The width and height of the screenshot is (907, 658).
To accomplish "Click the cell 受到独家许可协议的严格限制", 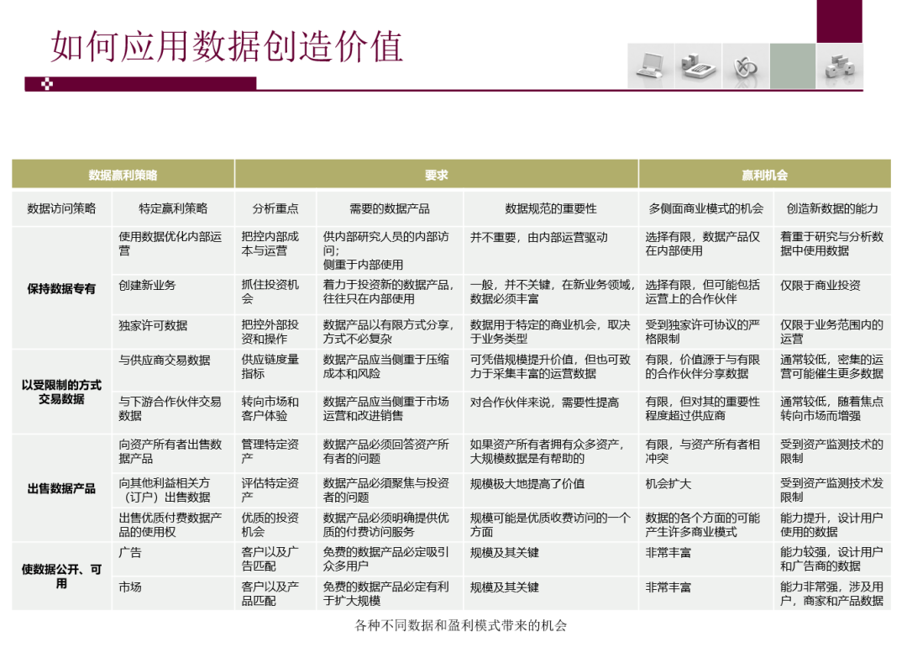I will point(705,332).
